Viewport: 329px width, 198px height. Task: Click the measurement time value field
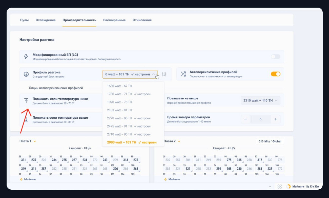coord(260,119)
